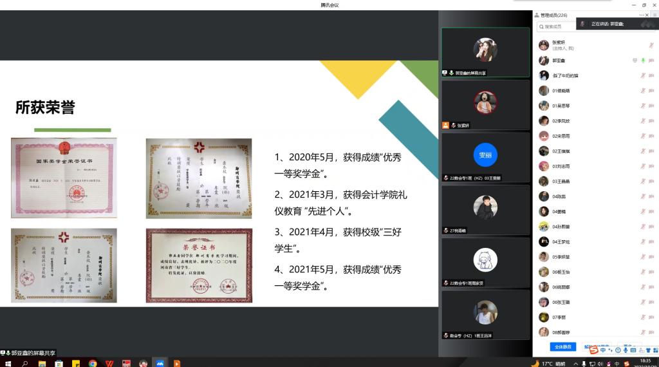This screenshot has width=659, height=367.
Task: Open WPS Office from taskbar
Action: [109, 363]
